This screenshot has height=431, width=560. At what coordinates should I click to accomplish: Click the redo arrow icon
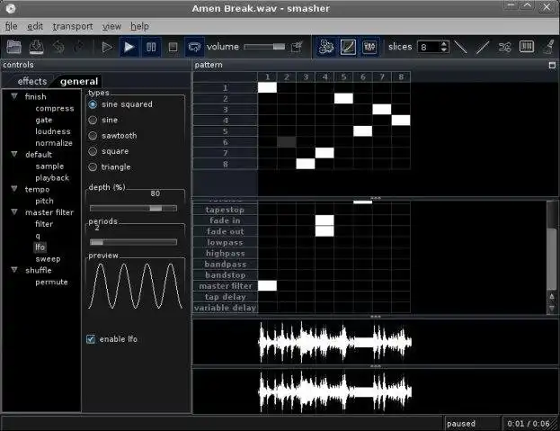(79, 47)
